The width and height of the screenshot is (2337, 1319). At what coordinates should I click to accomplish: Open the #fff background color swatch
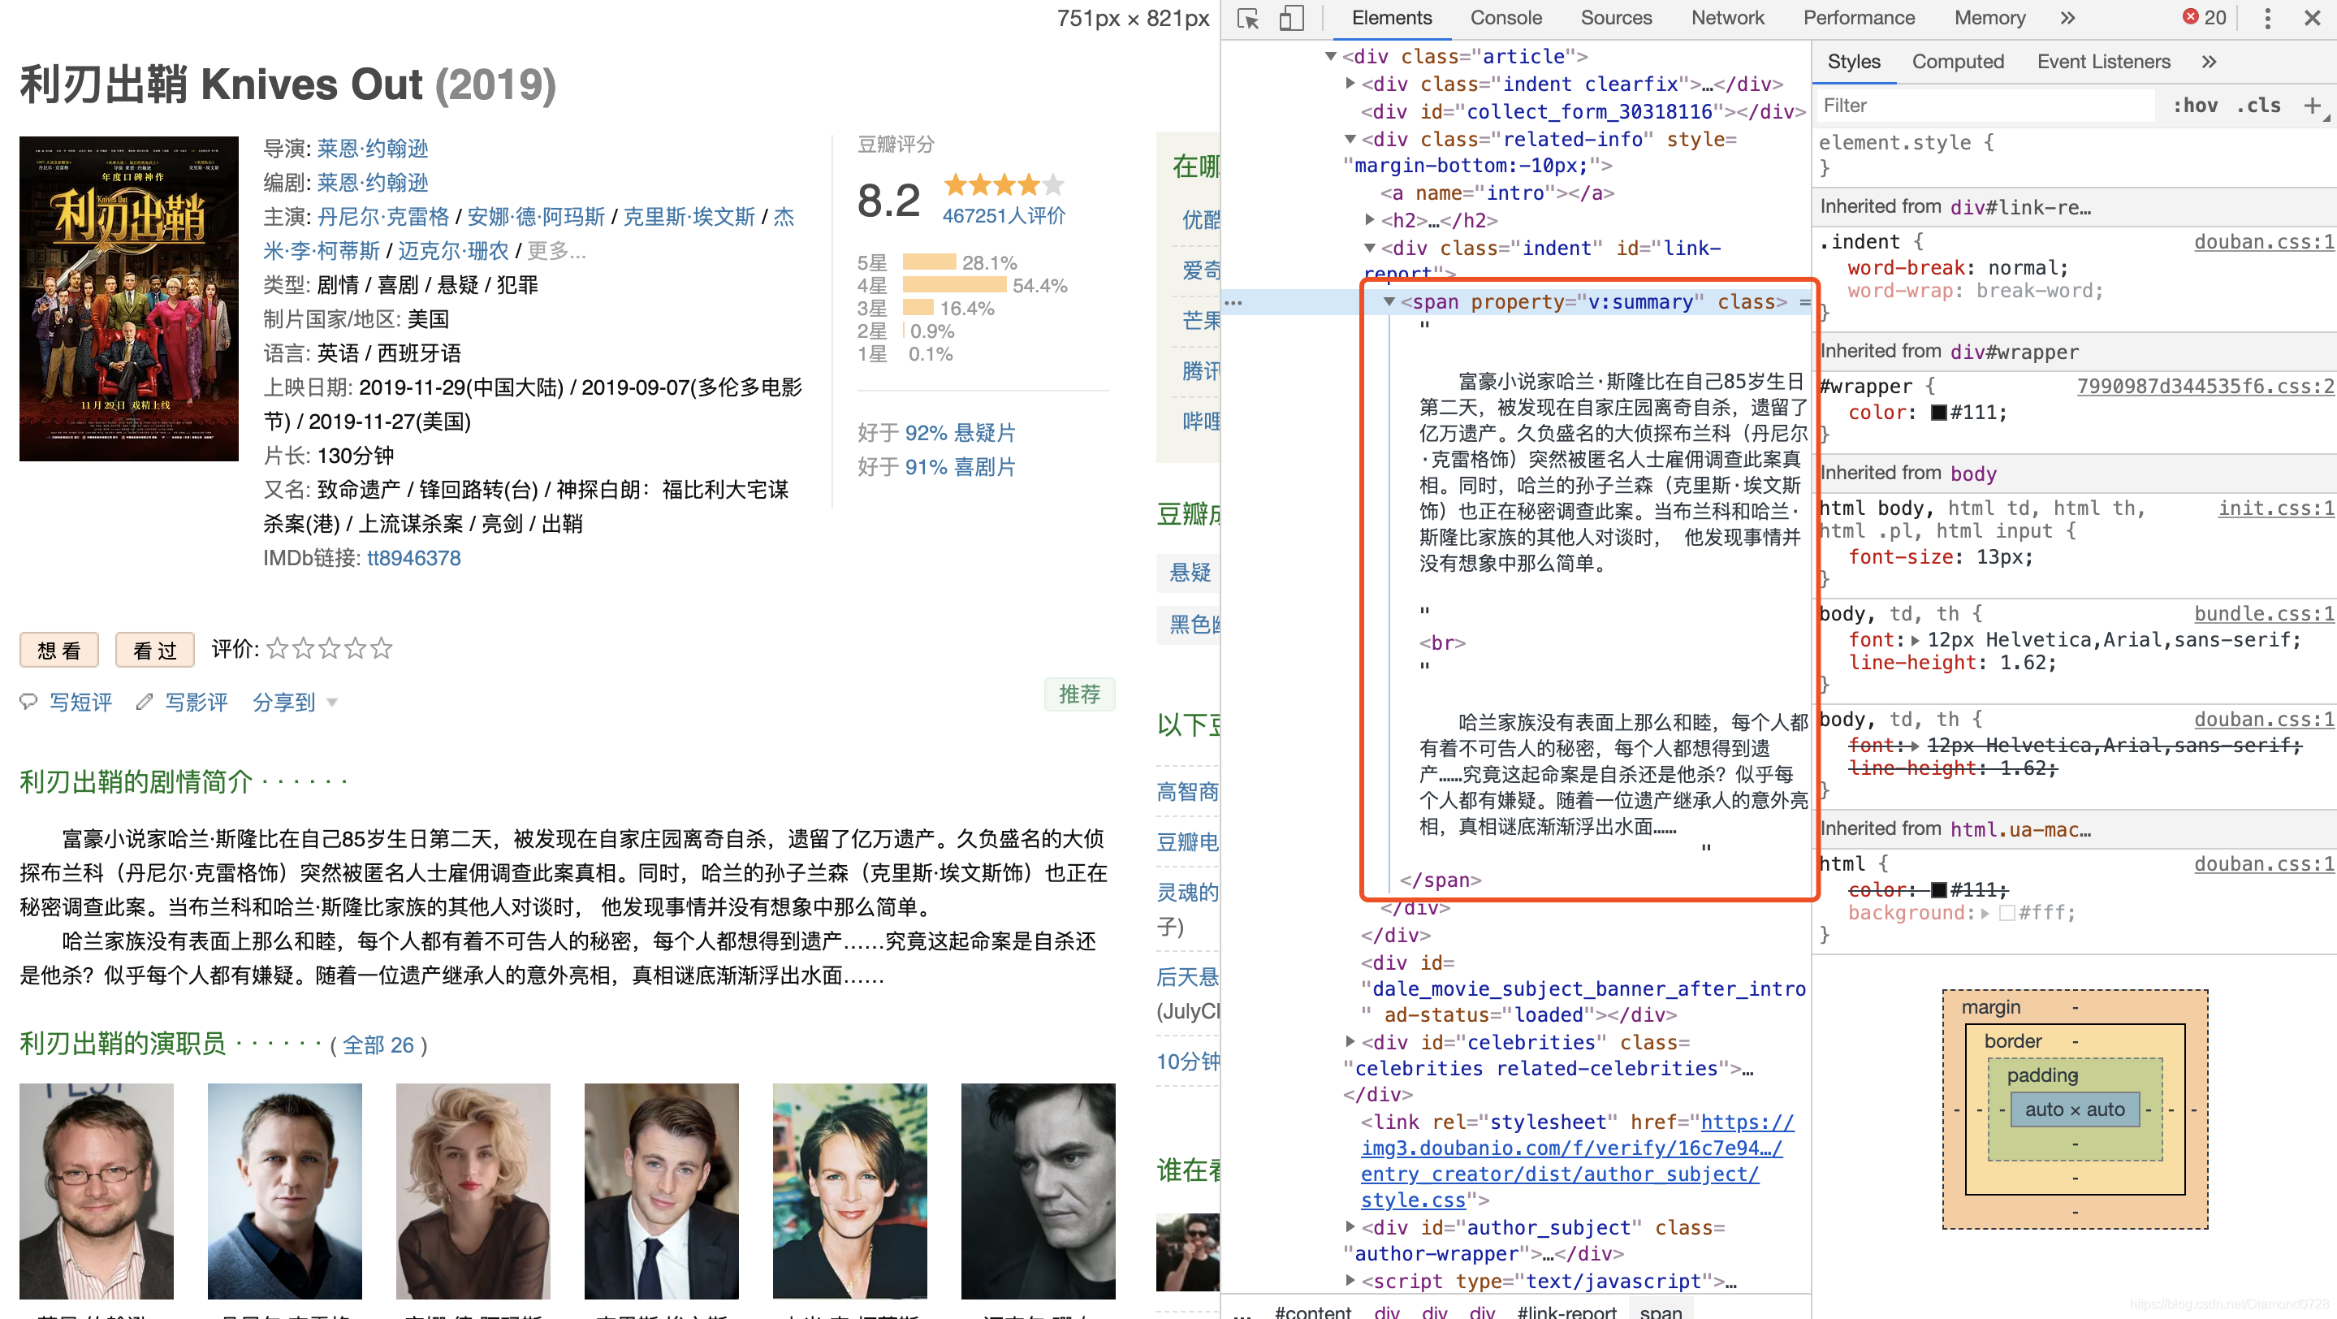coord(2006,912)
